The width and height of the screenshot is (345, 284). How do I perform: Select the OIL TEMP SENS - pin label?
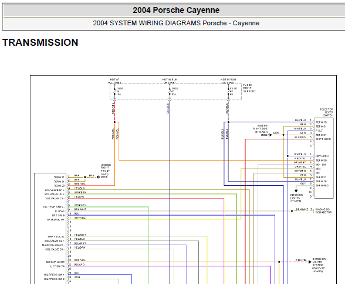pos(54,207)
